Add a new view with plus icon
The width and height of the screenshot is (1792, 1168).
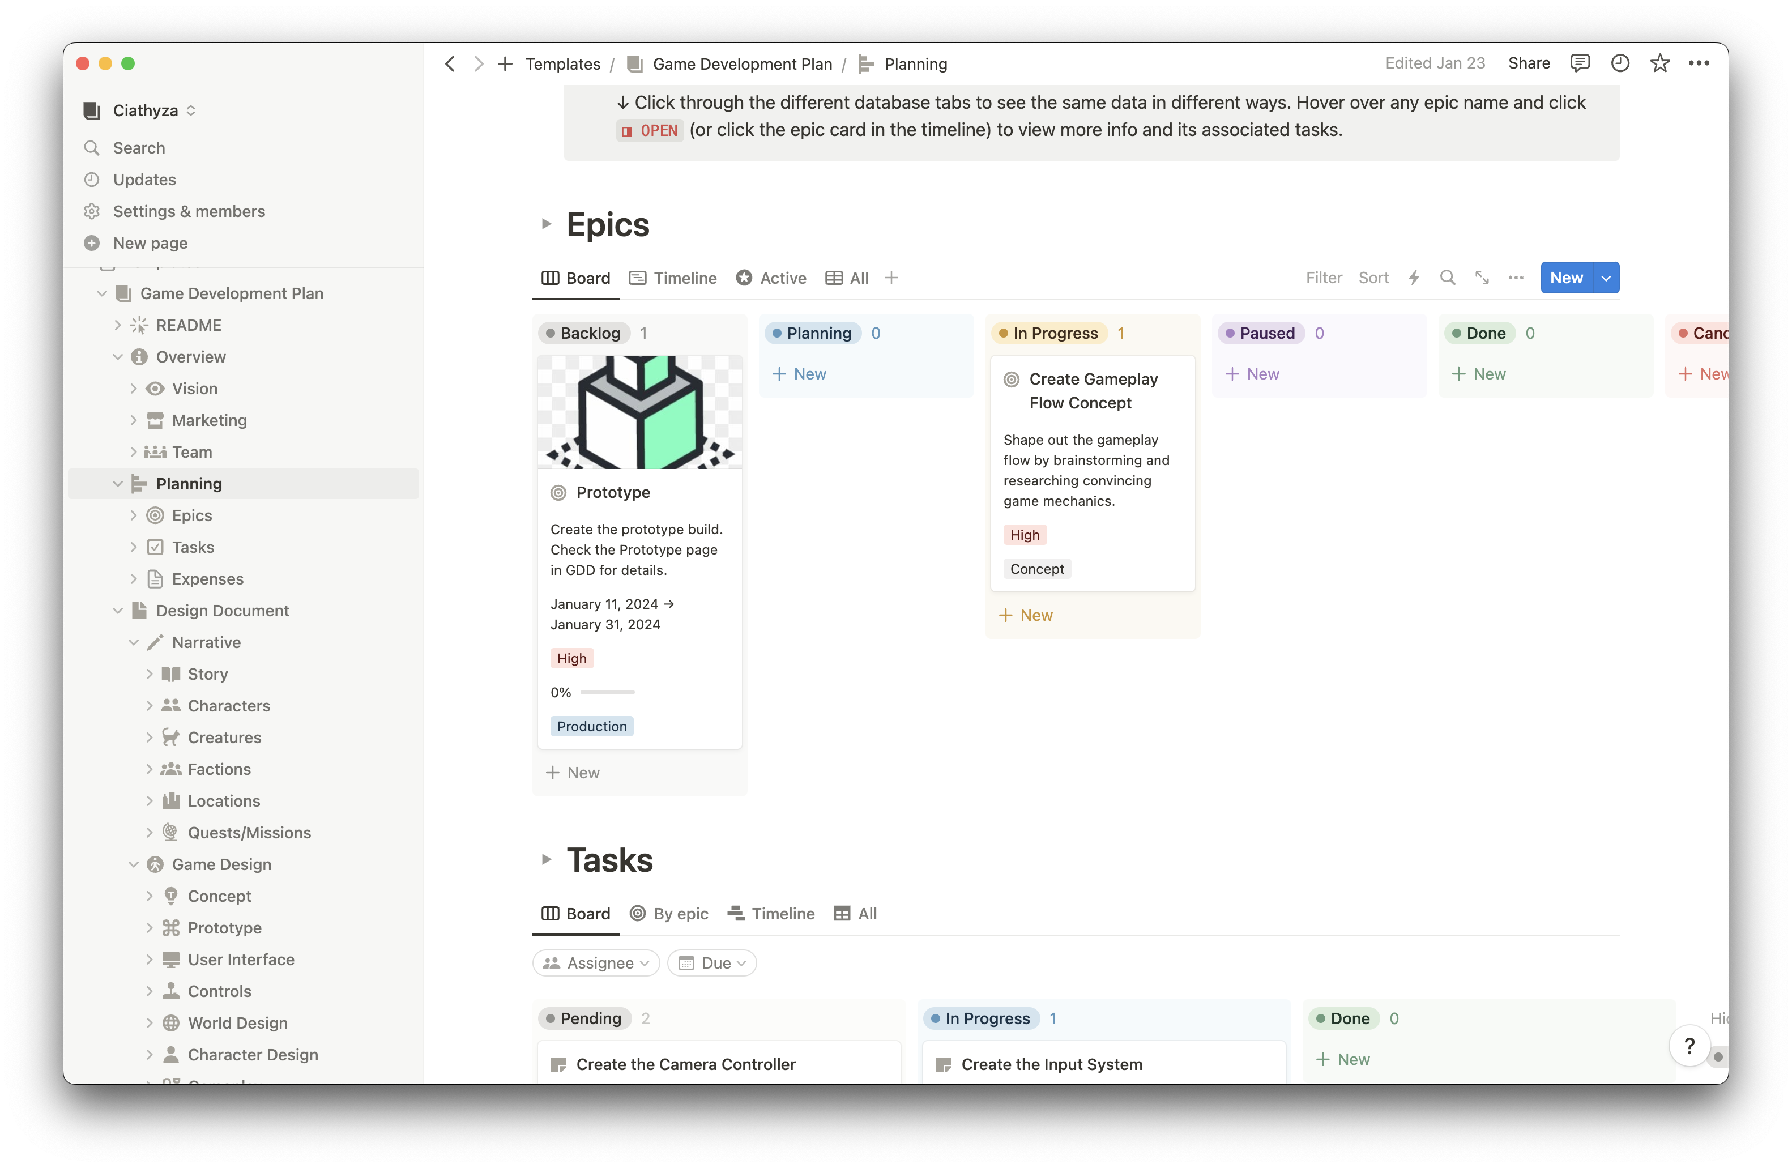[x=891, y=278]
